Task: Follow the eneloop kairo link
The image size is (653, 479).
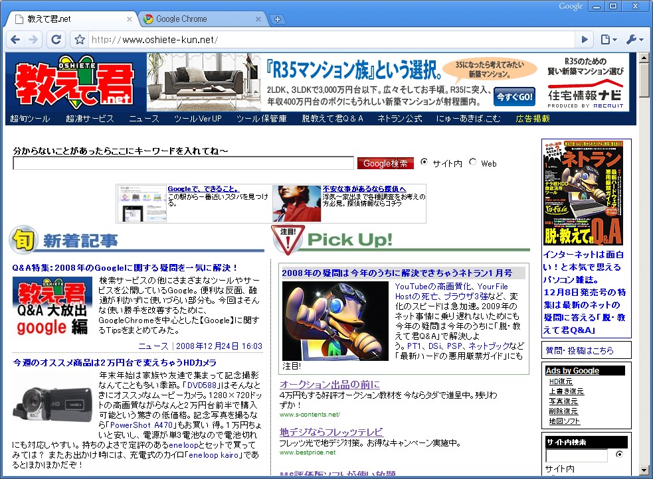Action: (214, 455)
